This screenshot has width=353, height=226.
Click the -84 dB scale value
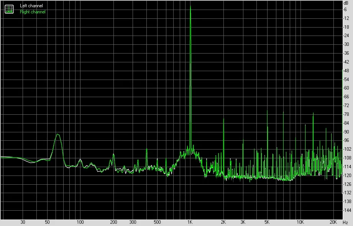pyautogui.click(x=346, y=123)
